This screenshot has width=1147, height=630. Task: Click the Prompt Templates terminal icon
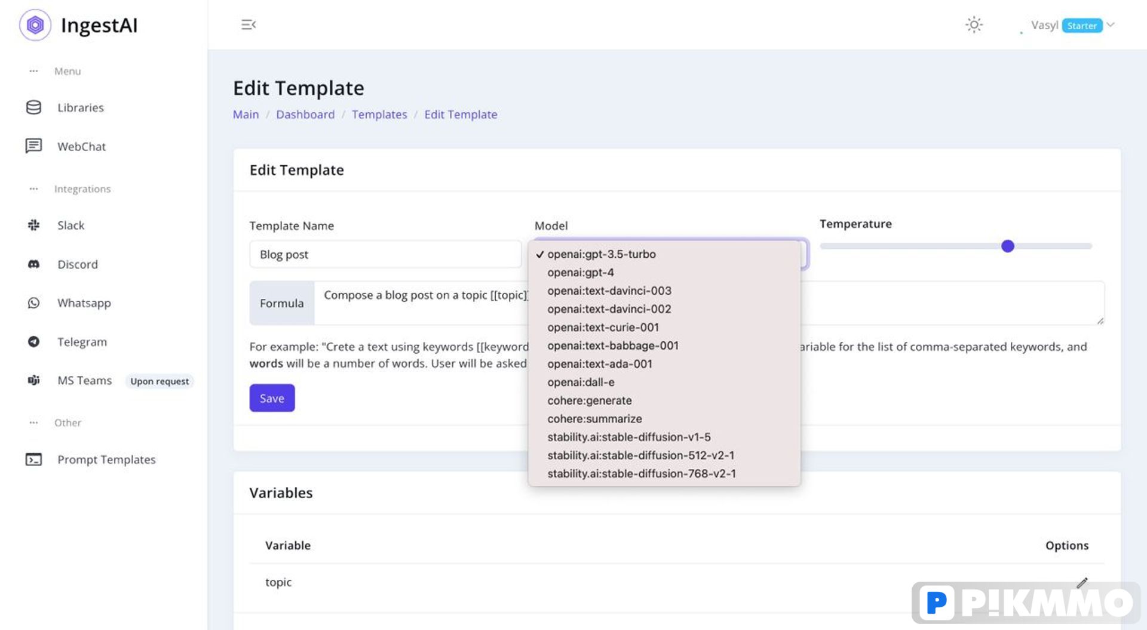pyautogui.click(x=33, y=459)
